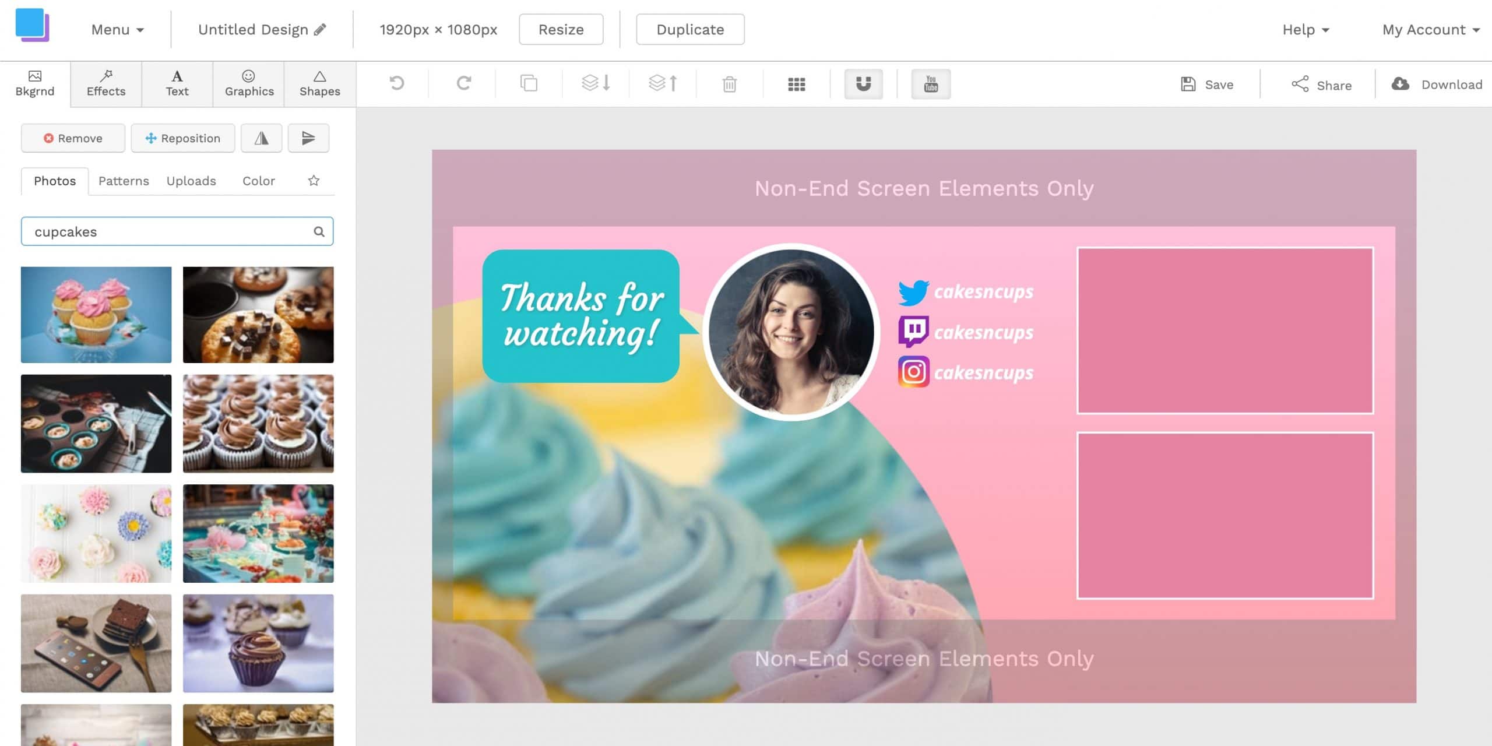Viewport: 1492px width, 746px height.
Task: Choose chocolate swirl cupcakes photo
Action: coord(258,424)
